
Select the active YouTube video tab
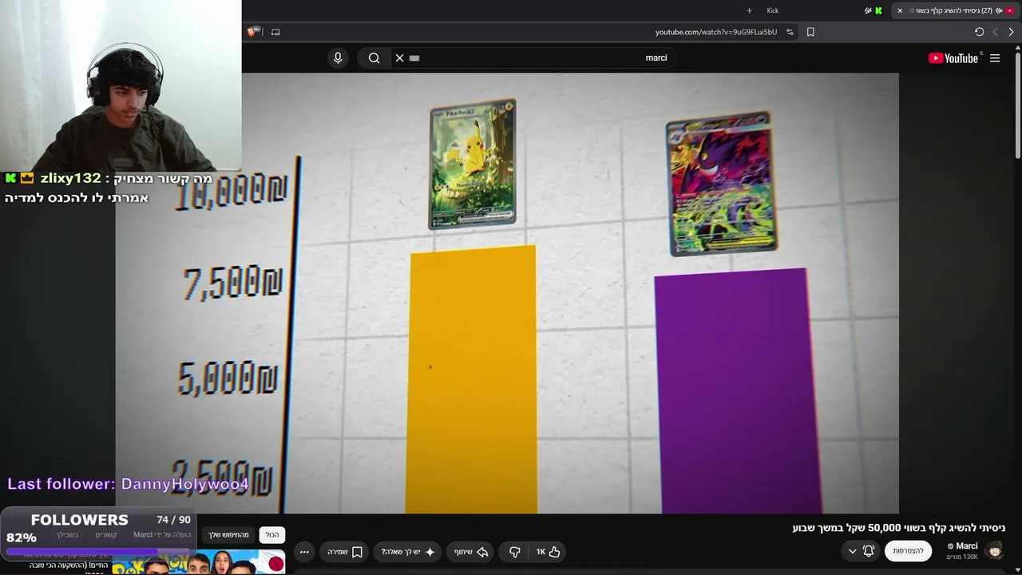[955, 10]
